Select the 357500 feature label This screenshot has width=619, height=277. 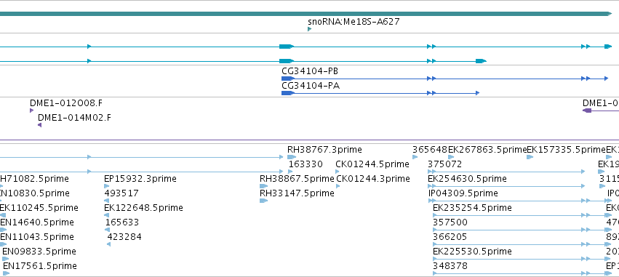[450, 222]
